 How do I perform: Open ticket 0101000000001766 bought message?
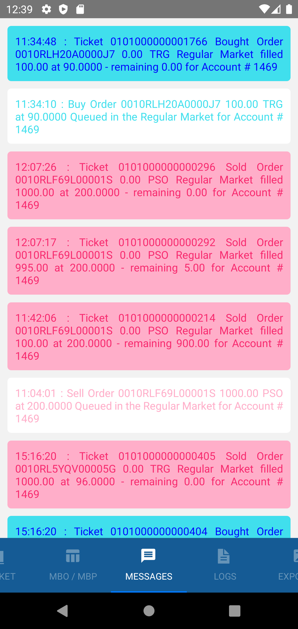click(149, 54)
